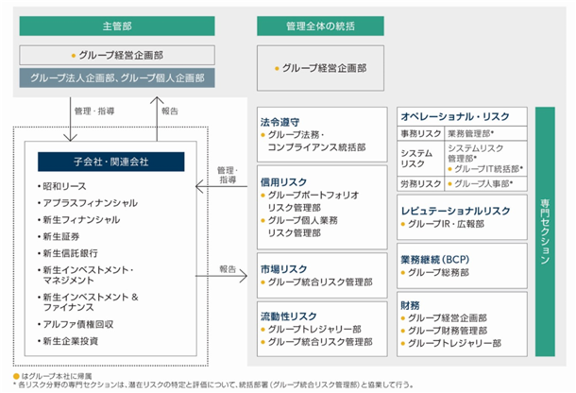Select 新生フィナンシャル in the subsidiary list

coord(81,220)
